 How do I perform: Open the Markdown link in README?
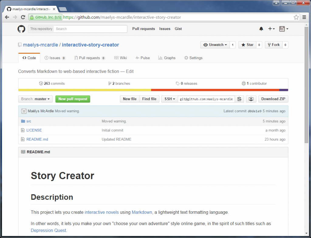pyautogui.click(x=142, y=212)
